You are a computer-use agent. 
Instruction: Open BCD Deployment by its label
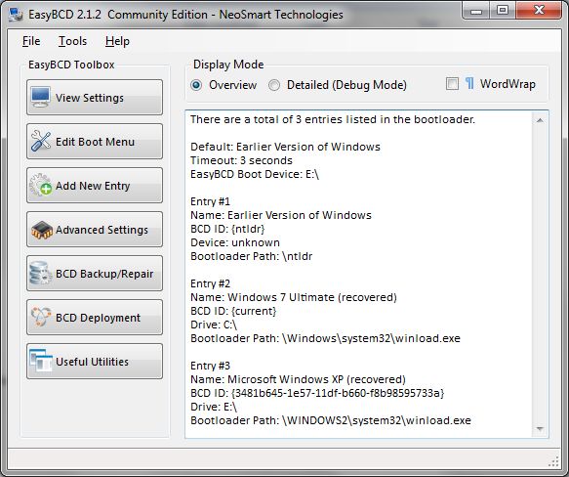pyautogui.click(x=98, y=318)
